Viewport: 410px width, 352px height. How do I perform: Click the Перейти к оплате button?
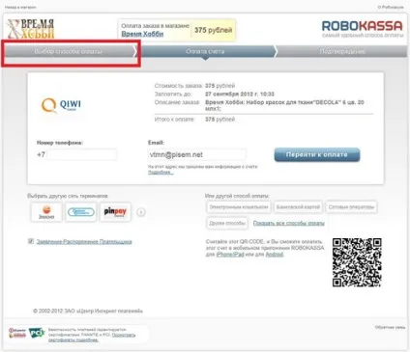[x=317, y=154]
